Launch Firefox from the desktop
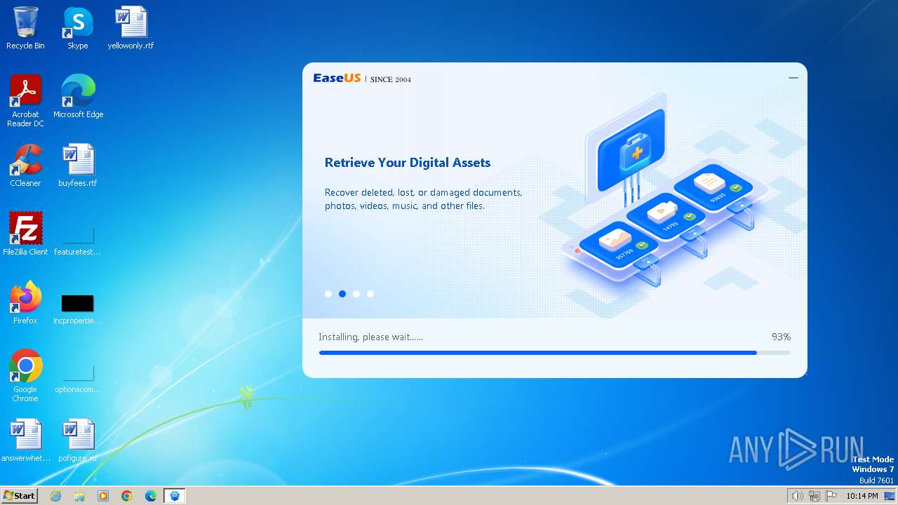This screenshot has width=898, height=505. [25, 303]
